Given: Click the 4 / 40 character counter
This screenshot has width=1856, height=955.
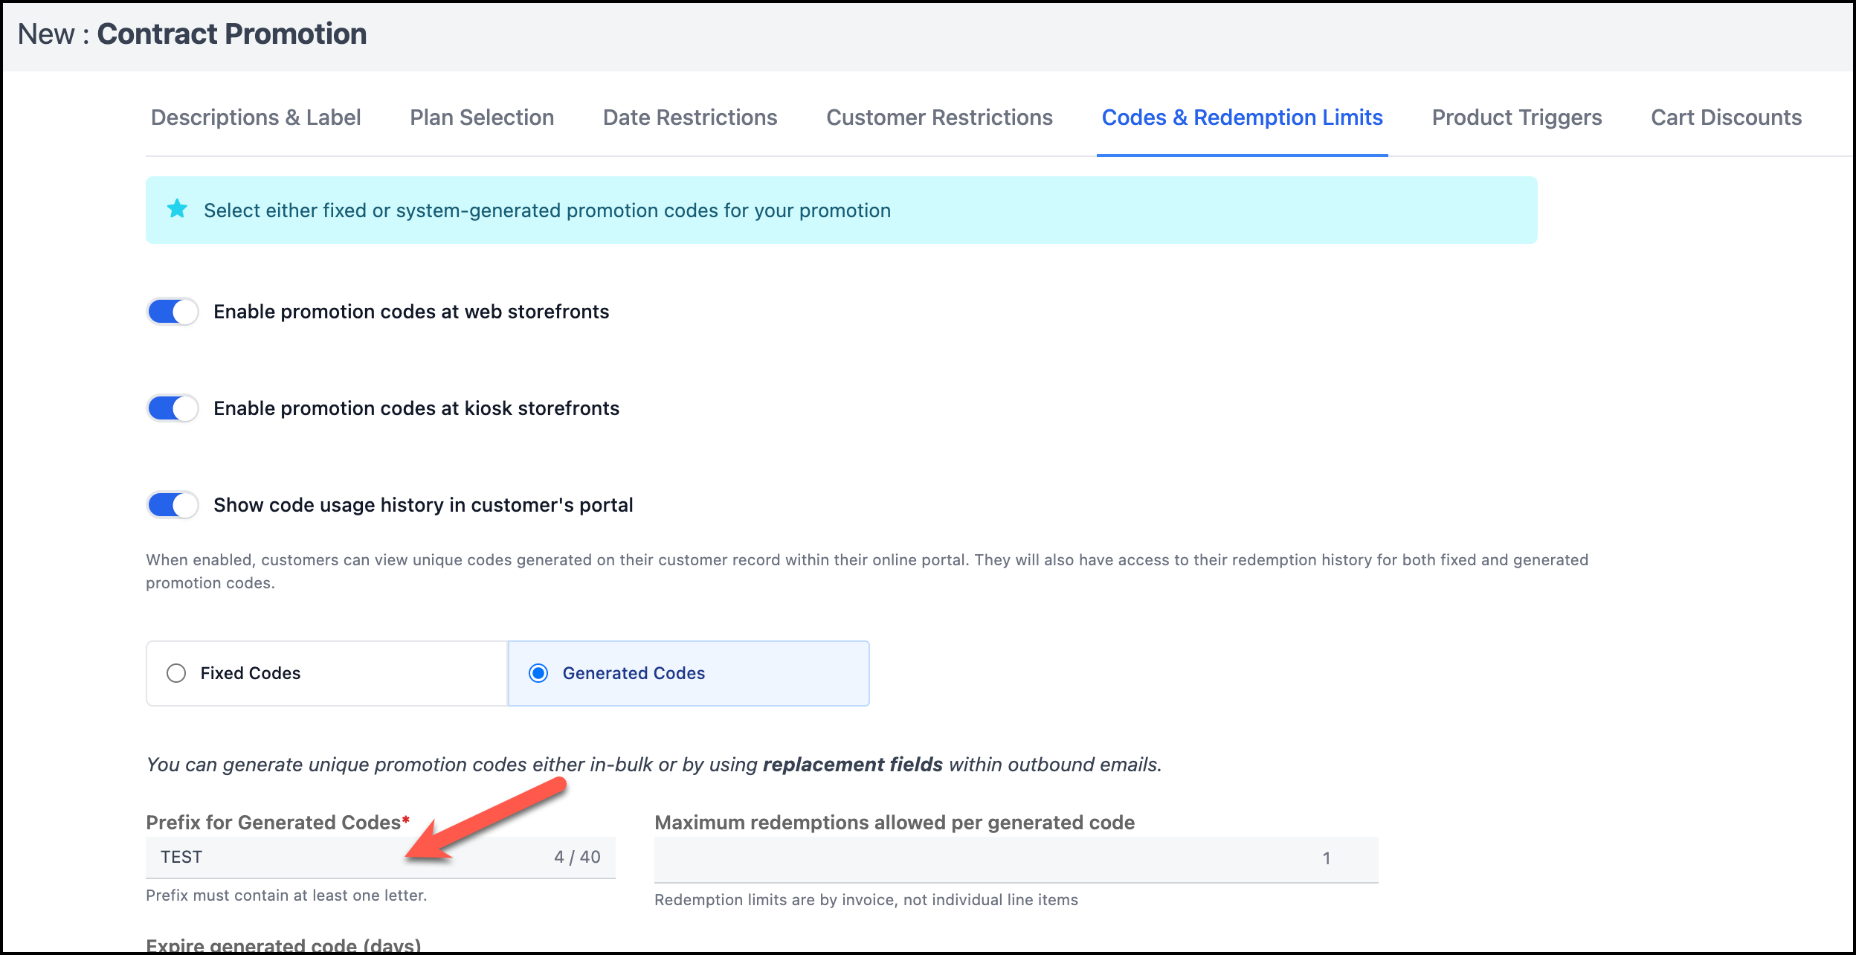Looking at the screenshot, I should [x=577, y=857].
